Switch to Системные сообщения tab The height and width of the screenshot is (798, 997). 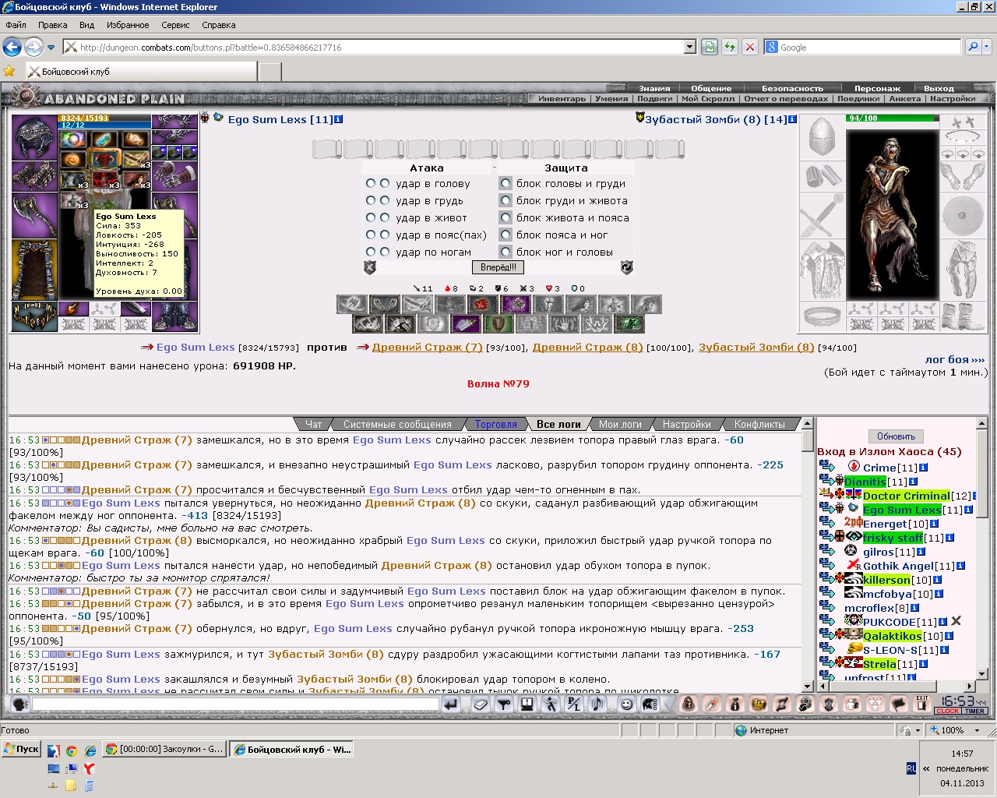[x=397, y=424]
